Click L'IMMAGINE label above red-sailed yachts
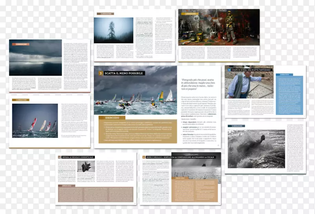This screenshot has height=214, width=315. [x=21, y=100]
